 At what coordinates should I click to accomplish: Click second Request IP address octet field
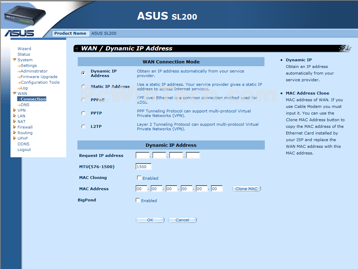(x=159, y=155)
